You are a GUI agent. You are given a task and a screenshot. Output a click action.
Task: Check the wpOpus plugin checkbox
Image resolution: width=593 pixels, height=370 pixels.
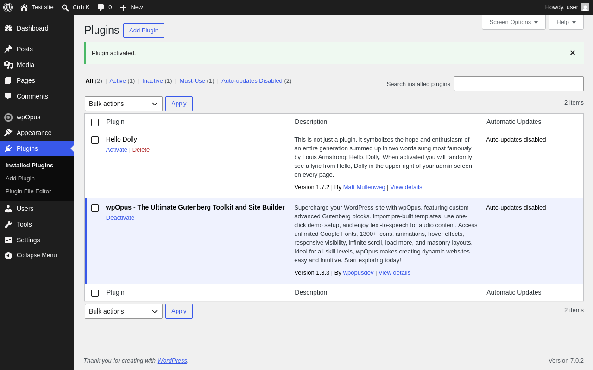point(95,208)
